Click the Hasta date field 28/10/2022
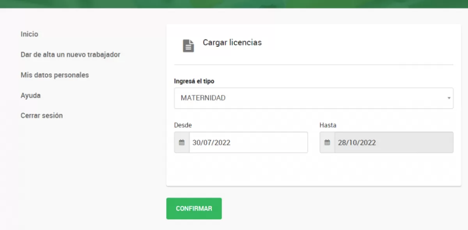The image size is (468, 230). coord(393,142)
